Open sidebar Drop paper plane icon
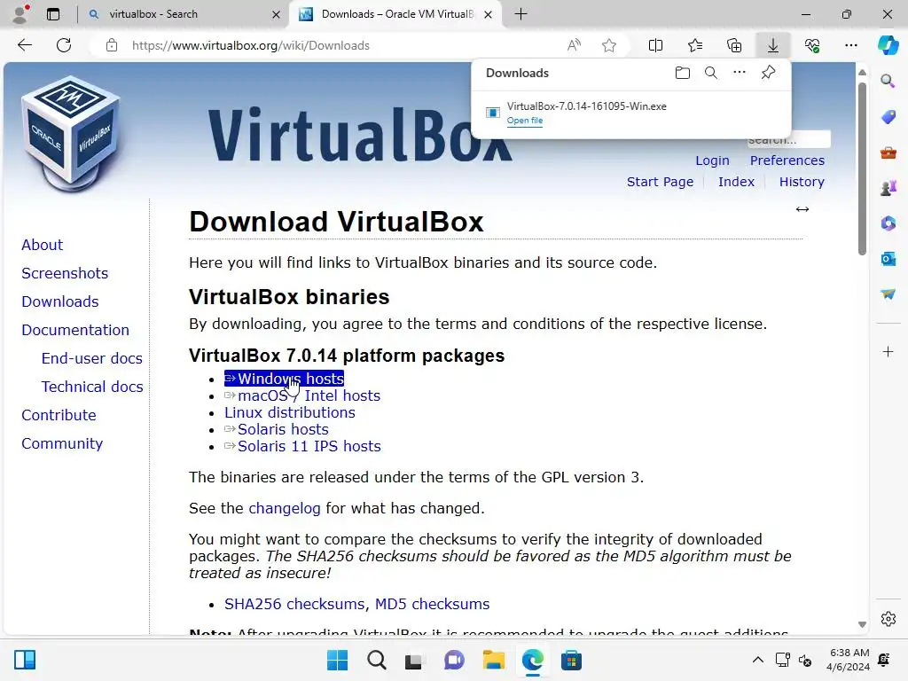 [x=888, y=294]
